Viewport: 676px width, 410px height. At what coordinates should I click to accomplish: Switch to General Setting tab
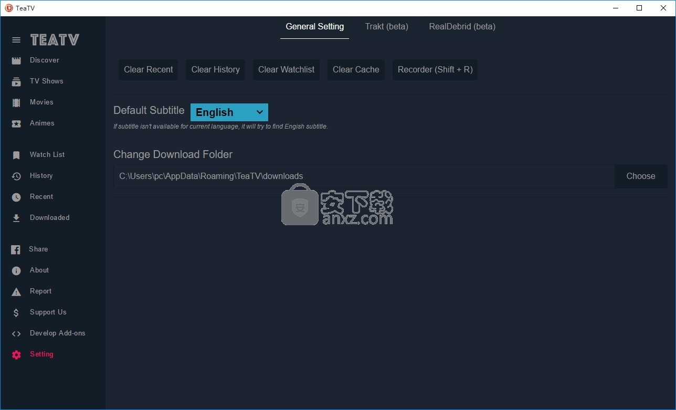[315, 27]
